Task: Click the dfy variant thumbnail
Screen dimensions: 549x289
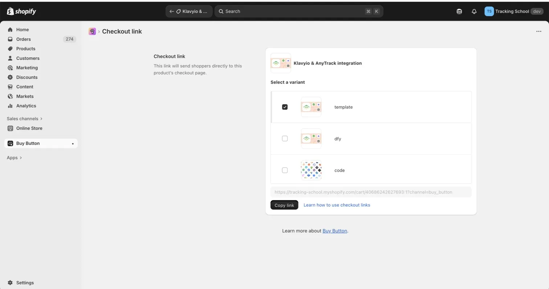Action: (311, 139)
